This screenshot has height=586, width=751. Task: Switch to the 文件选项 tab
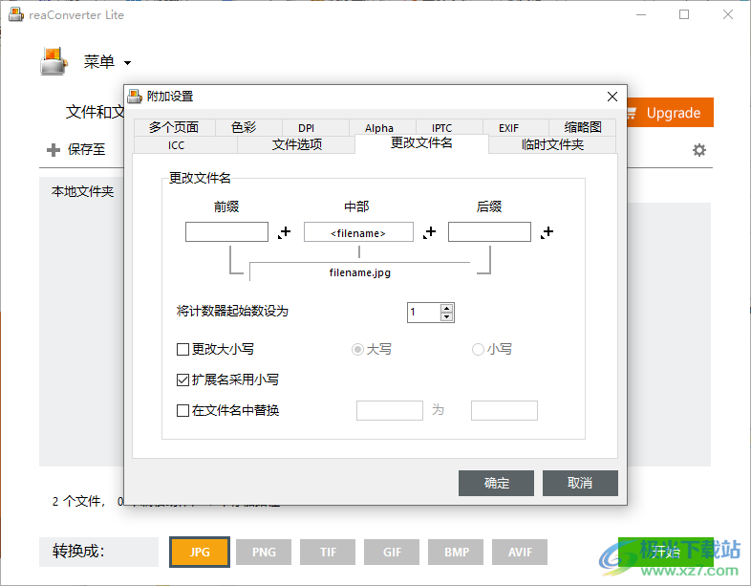tap(296, 144)
